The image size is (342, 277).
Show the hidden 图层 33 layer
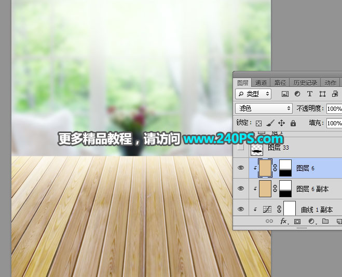[240, 148]
